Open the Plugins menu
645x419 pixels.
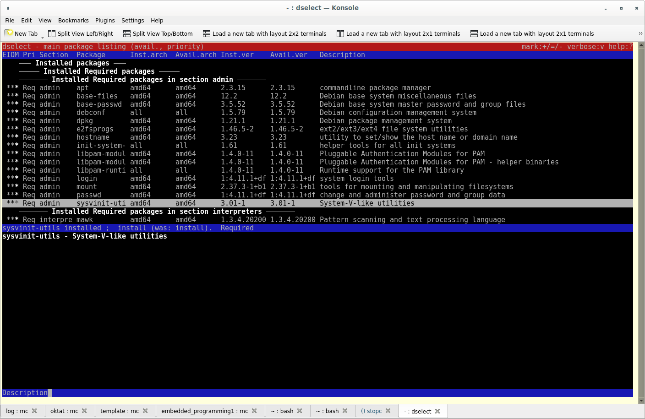[105, 21]
